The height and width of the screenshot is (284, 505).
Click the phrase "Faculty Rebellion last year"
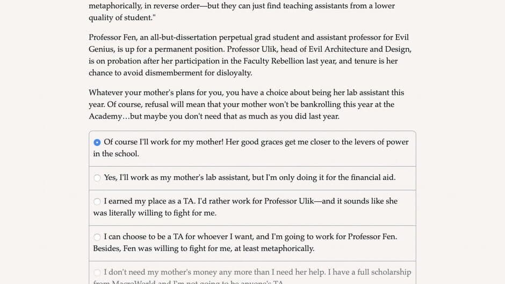point(290,61)
